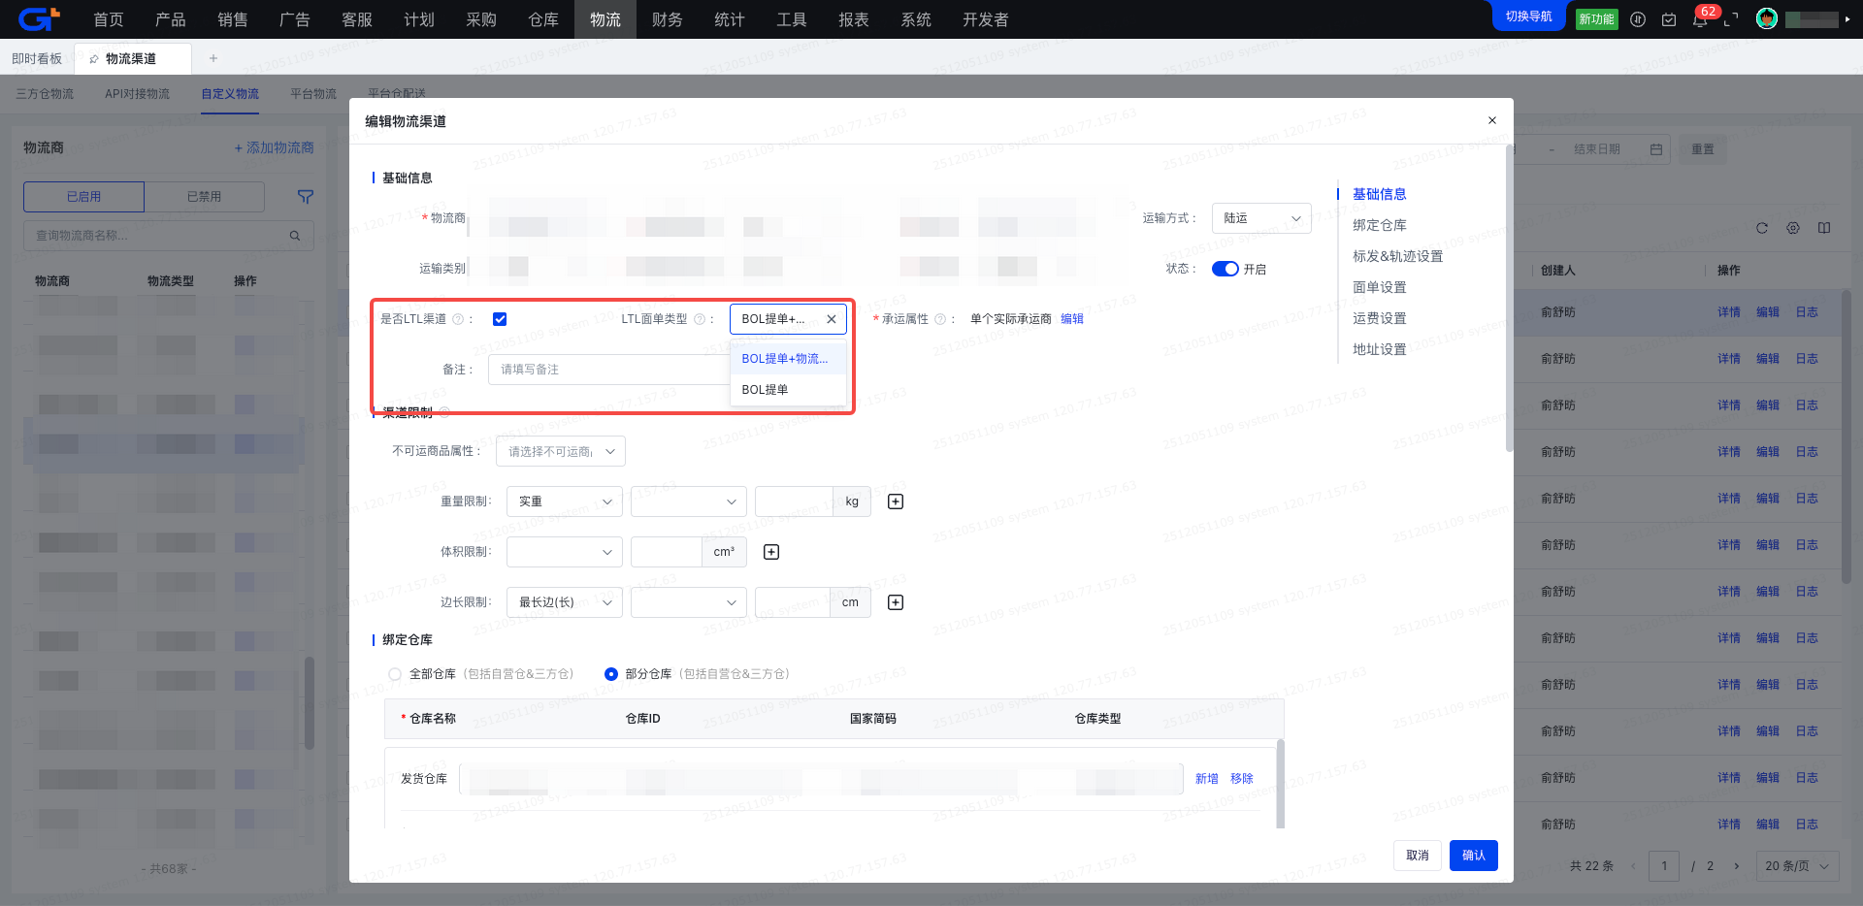Click the G logo in top bar
1863x906 pixels.
(39, 18)
